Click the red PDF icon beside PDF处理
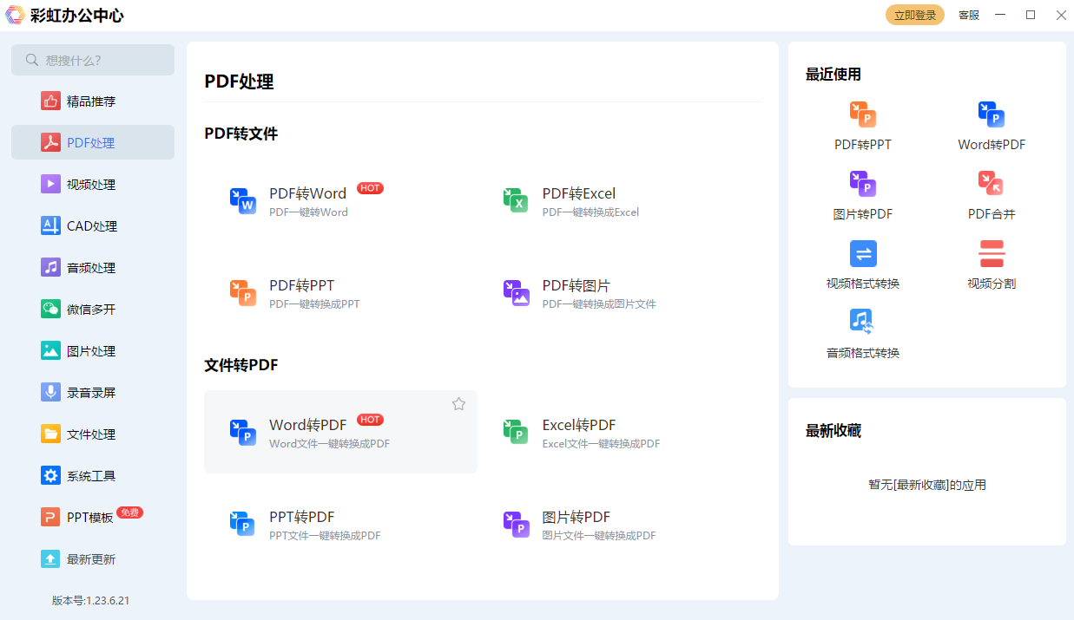 click(50, 142)
